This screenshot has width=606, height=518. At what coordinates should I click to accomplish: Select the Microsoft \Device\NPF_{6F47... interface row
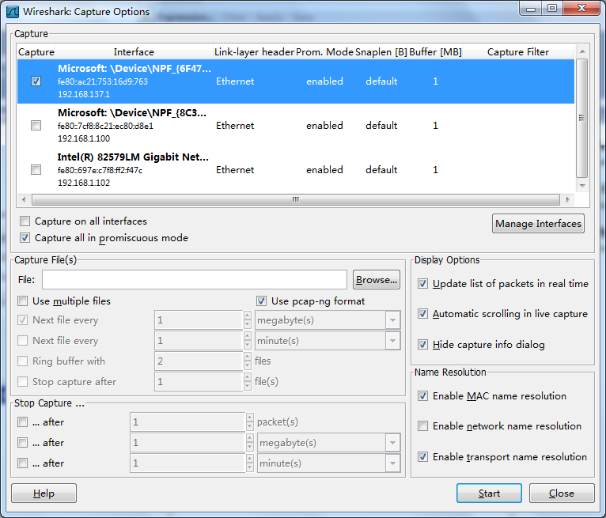pos(296,81)
